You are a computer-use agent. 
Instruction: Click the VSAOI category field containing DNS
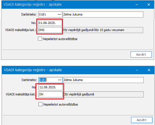pyautogui.click(x=50, y=30)
